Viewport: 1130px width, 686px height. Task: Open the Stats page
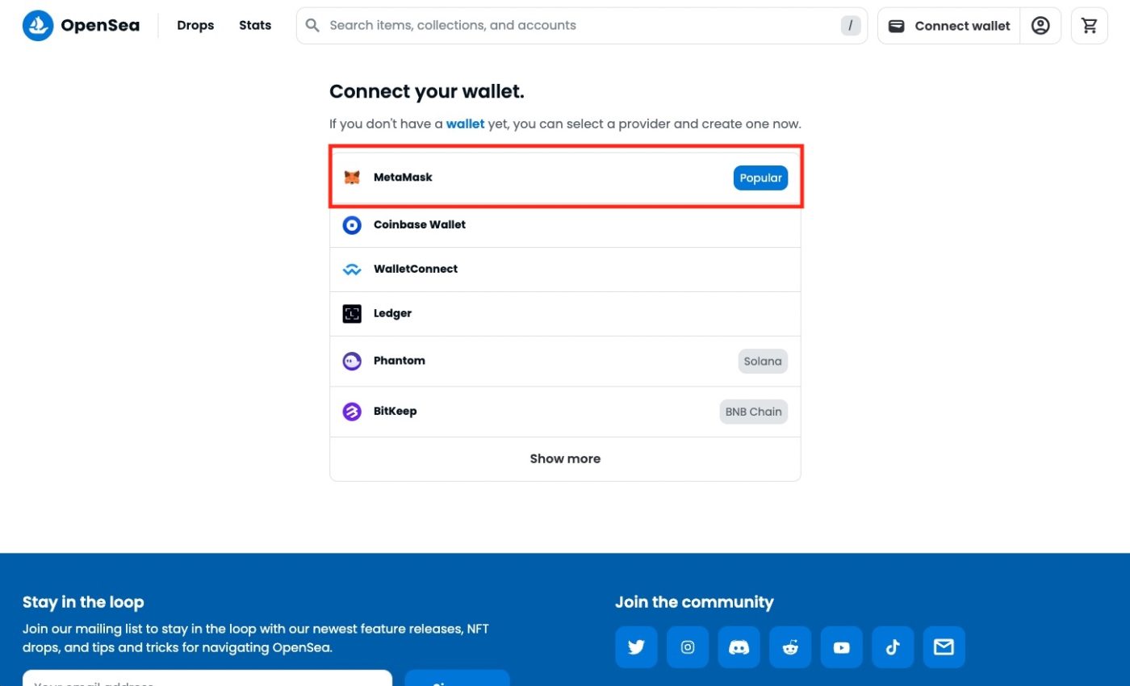point(255,26)
